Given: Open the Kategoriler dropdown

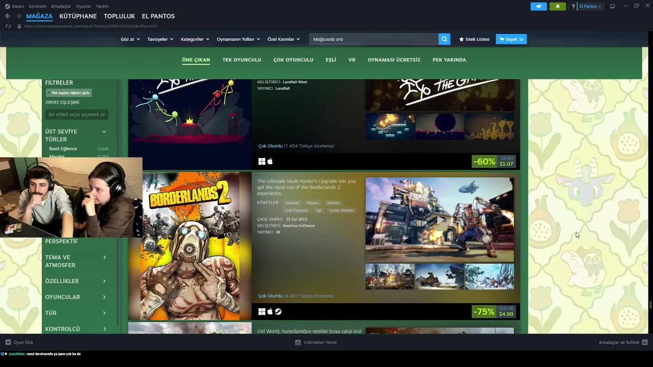Looking at the screenshot, I should point(195,39).
